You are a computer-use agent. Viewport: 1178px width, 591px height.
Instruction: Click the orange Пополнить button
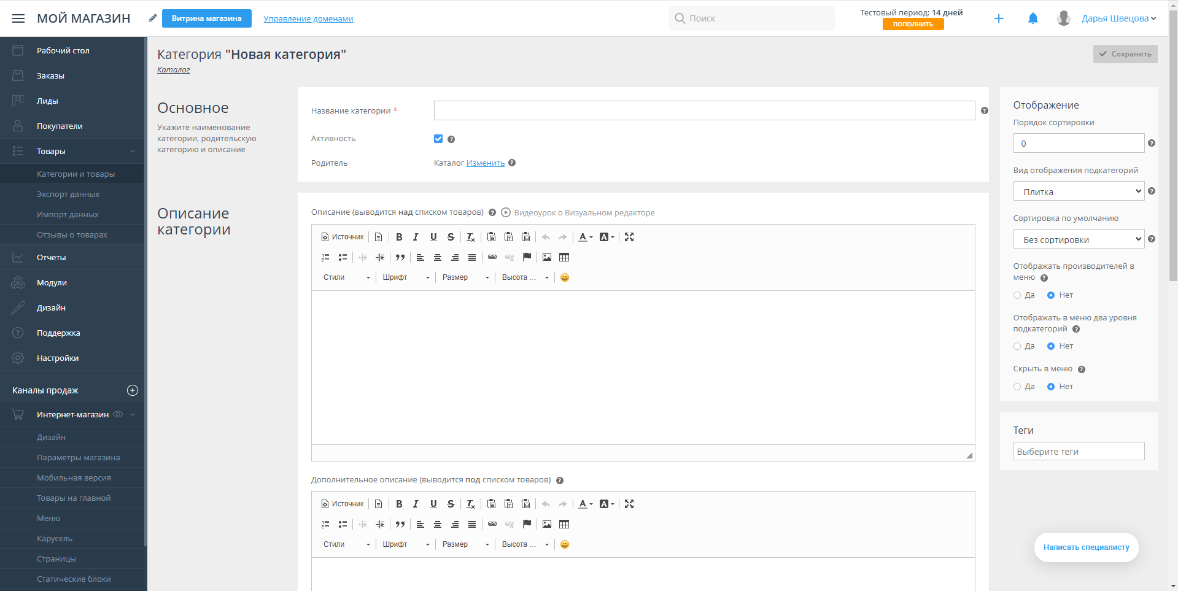pos(913,24)
